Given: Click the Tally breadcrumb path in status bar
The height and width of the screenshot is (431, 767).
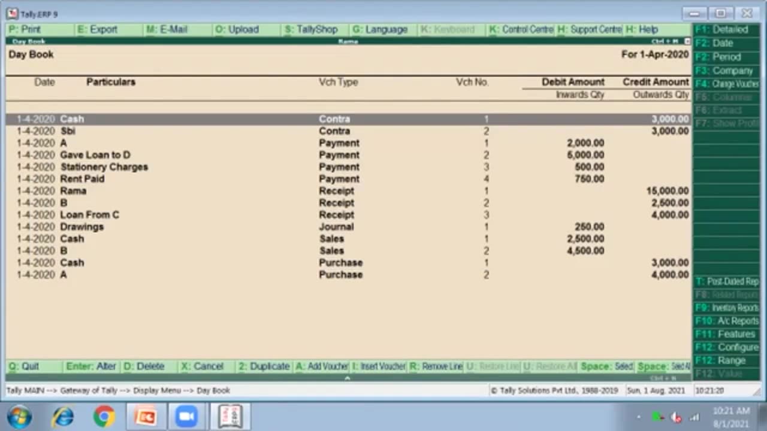Looking at the screenshot, I should point(118,390).
